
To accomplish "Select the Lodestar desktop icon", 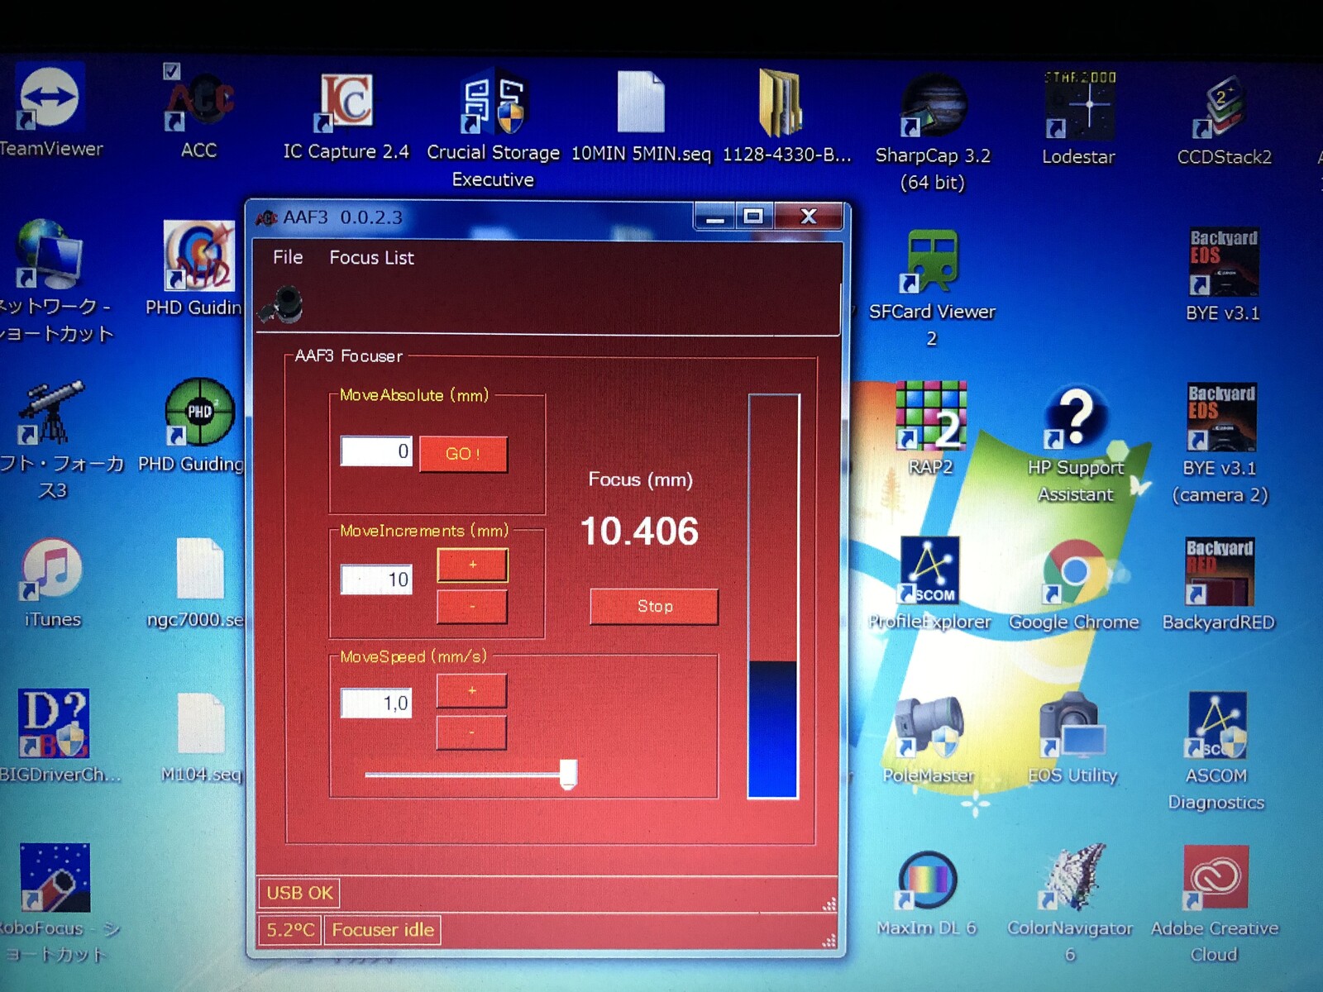I will (x=1079, y=117).
